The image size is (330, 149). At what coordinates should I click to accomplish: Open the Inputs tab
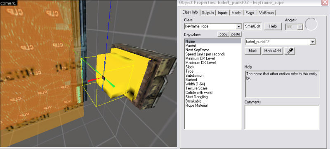click(x=223, y=13)
